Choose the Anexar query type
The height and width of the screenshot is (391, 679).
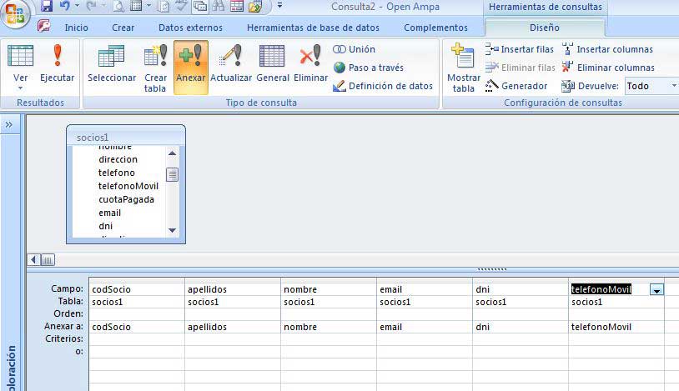click(191, 65)
